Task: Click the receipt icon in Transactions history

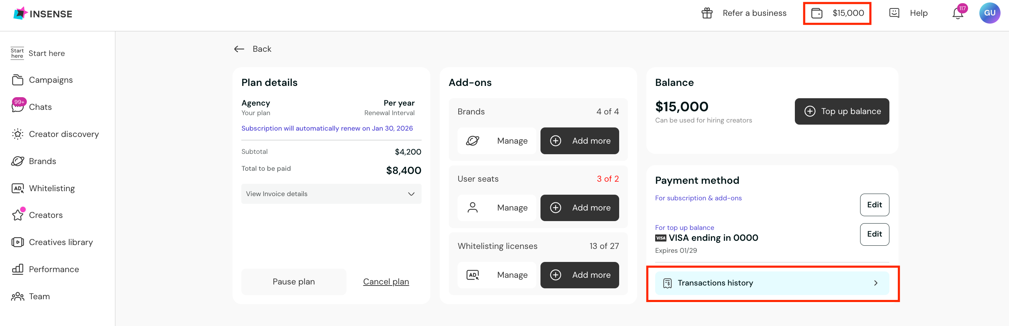Action: point(667,283)
